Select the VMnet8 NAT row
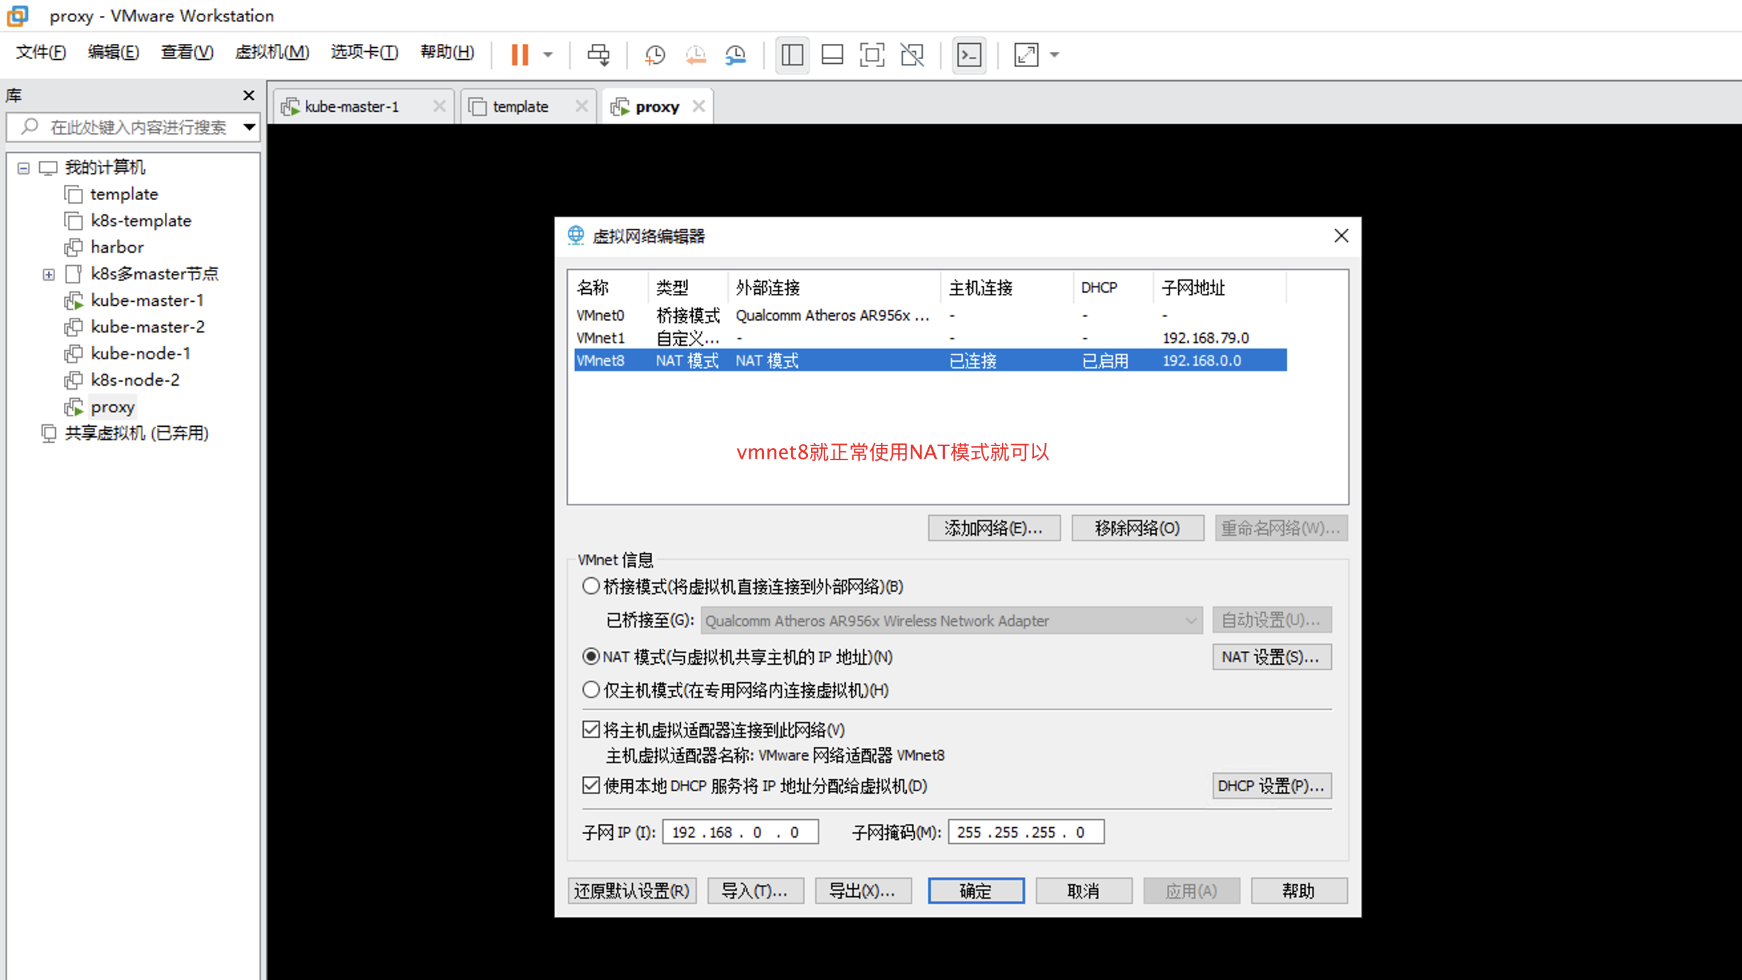 [x=931, y=360]
